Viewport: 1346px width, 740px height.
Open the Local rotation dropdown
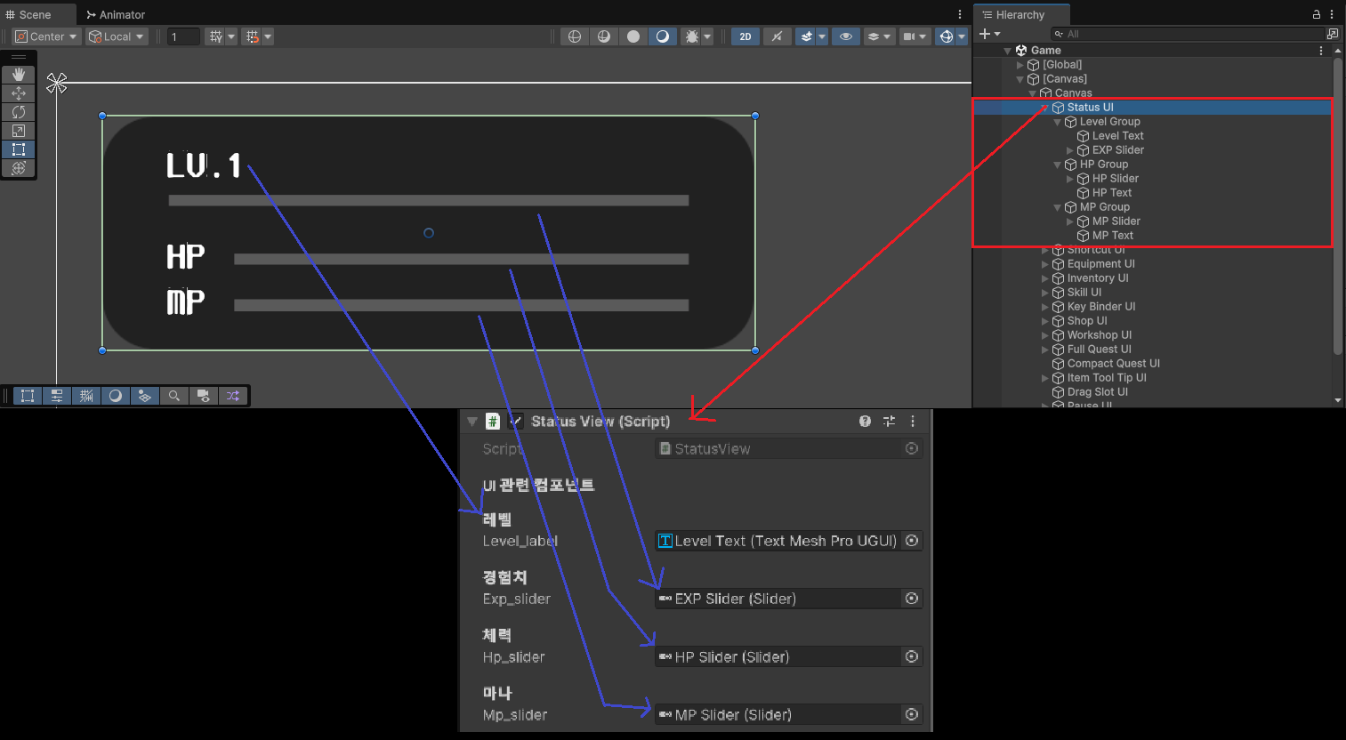point(117,36)
